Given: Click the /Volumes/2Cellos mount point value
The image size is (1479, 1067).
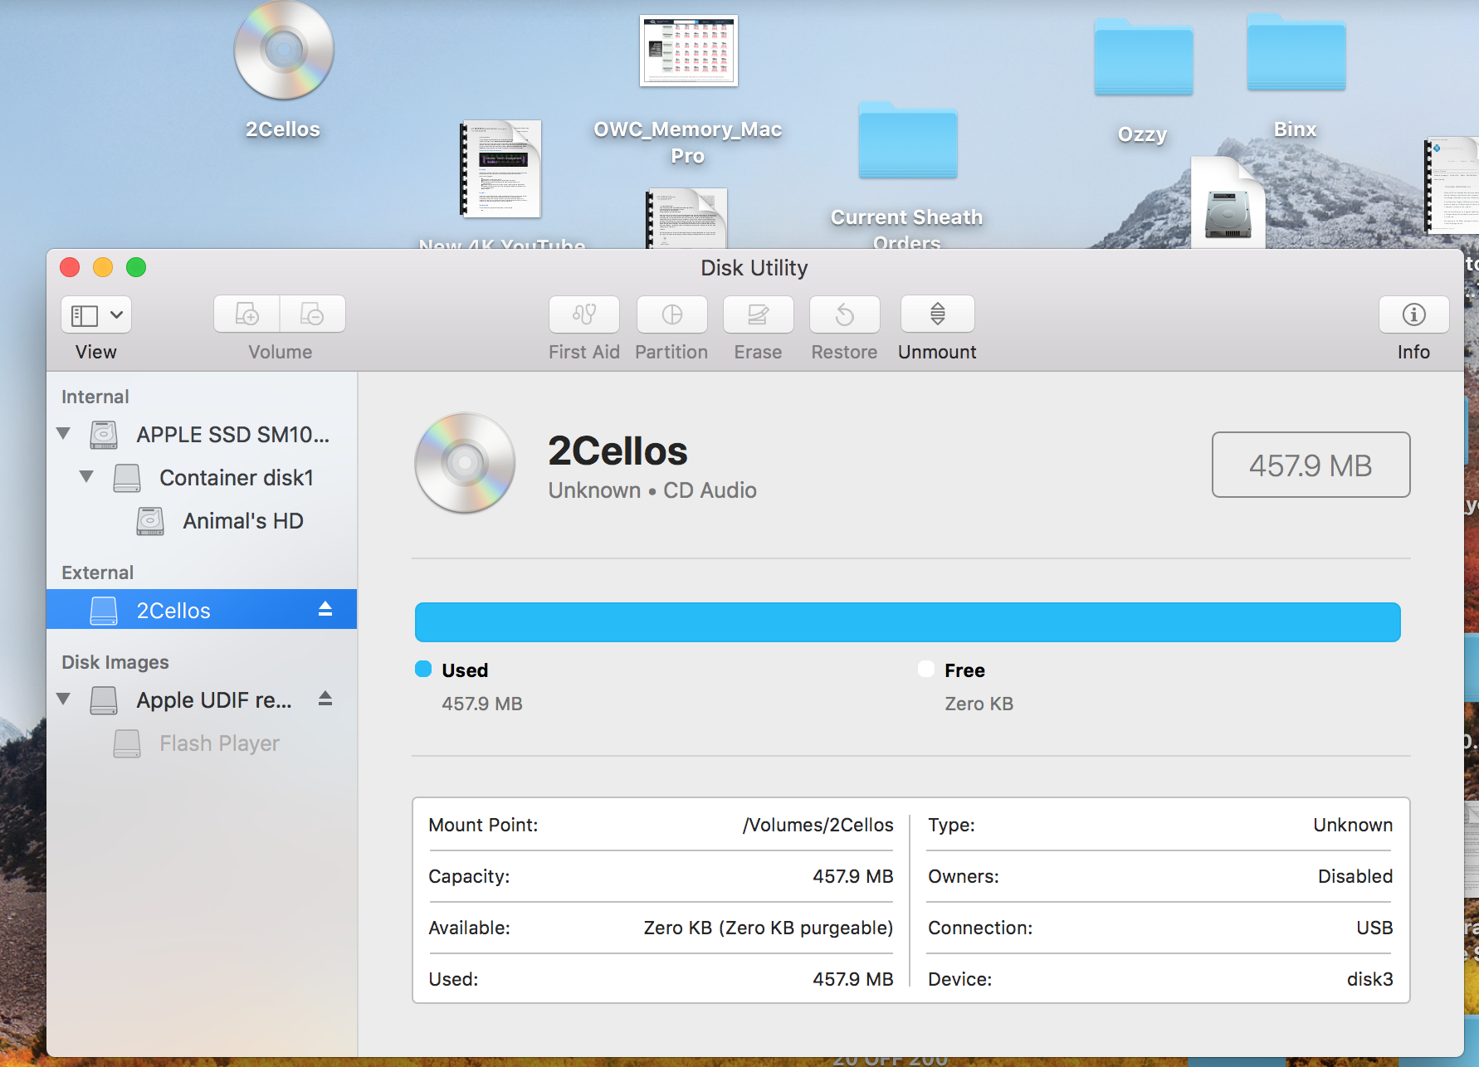Looking at the screenshot, I should (818, 825).
